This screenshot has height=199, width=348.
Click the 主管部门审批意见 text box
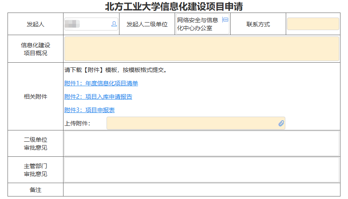coord(201,170)
